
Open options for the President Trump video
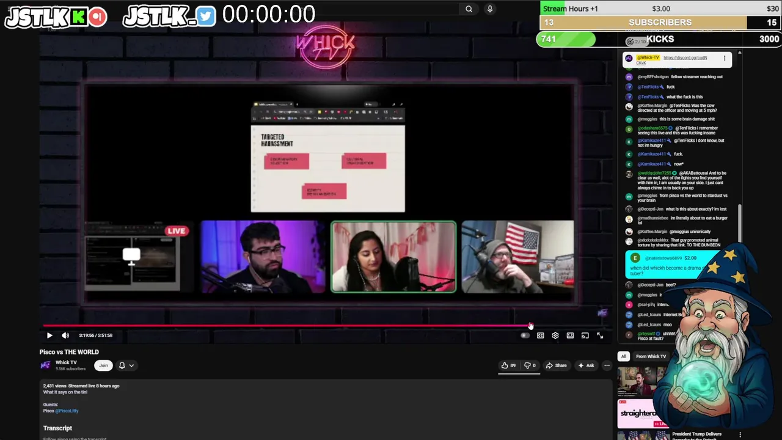[x=740, y=435]
